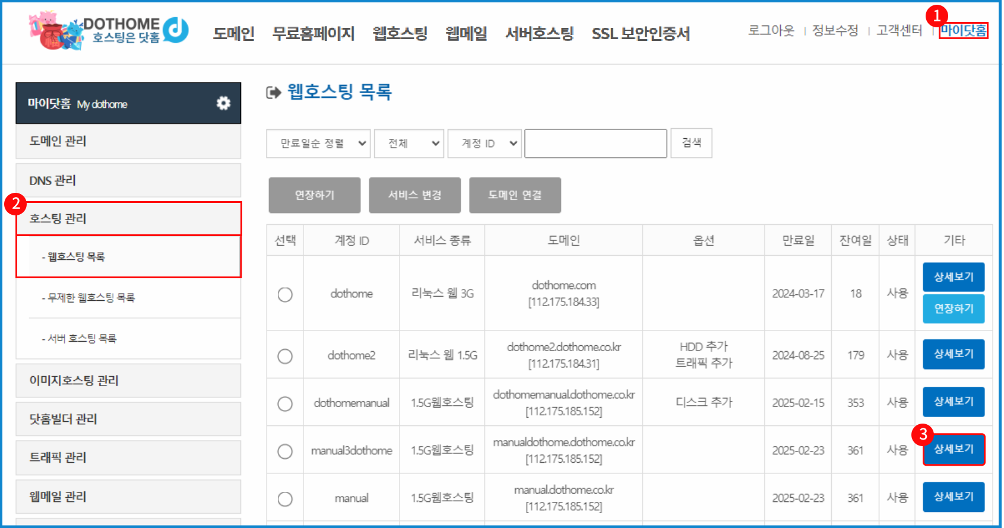Click 연장하기 button in dothome row
The image size is (1004, 528).
tap(954, 309)
